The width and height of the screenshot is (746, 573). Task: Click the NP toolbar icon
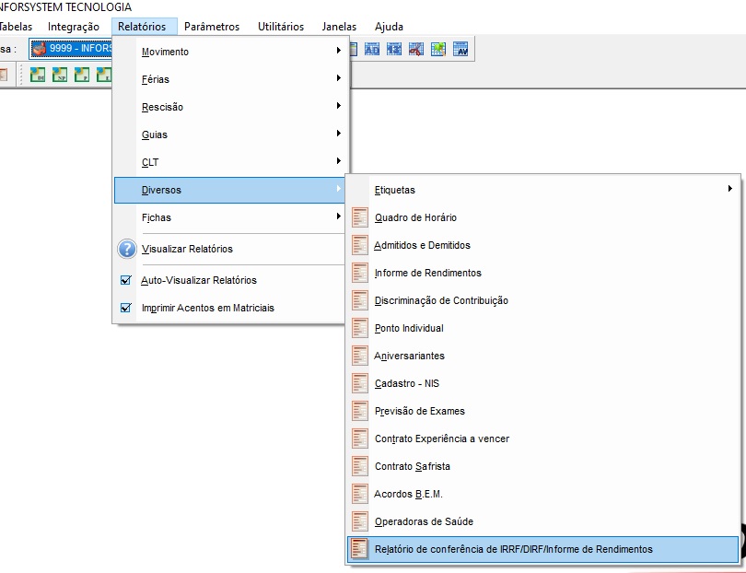[x=60, y=75]
